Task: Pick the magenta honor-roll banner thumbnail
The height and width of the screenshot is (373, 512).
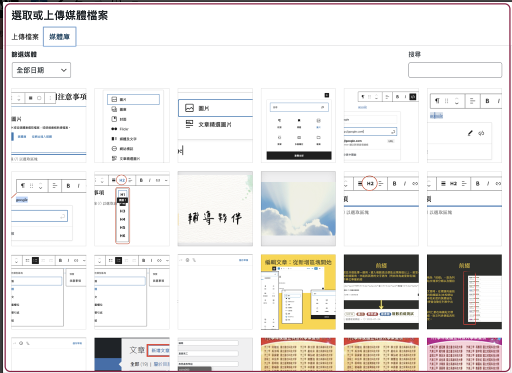Action: point(464,354)
